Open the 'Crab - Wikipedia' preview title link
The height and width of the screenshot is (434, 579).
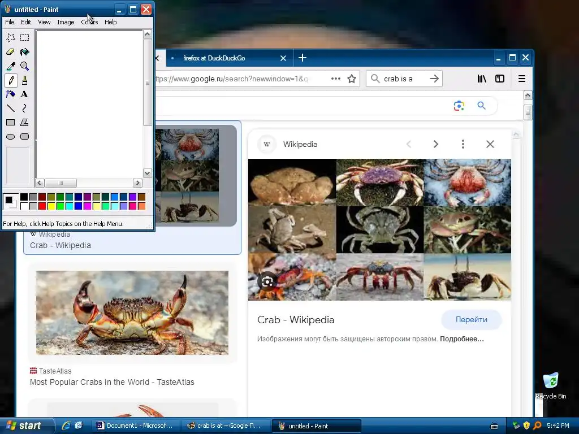click(296, 320)
